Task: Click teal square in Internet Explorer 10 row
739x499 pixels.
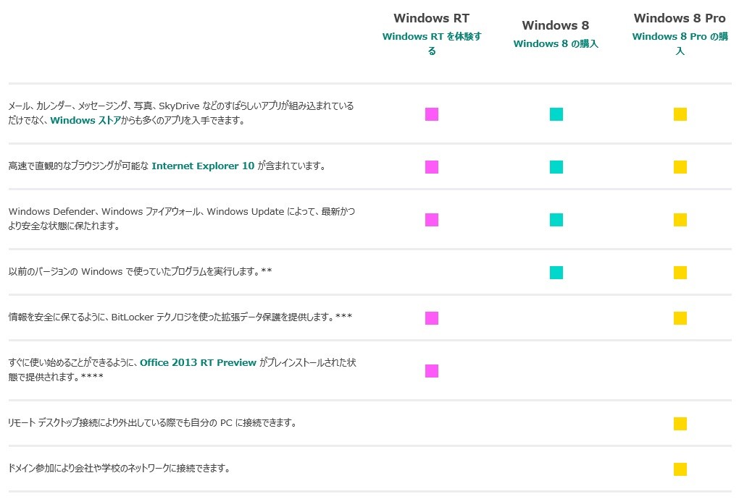Action: [x=556, y=167]
